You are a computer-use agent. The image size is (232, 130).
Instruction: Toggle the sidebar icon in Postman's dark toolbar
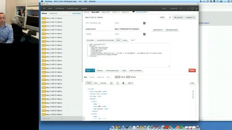coord(44,8)
